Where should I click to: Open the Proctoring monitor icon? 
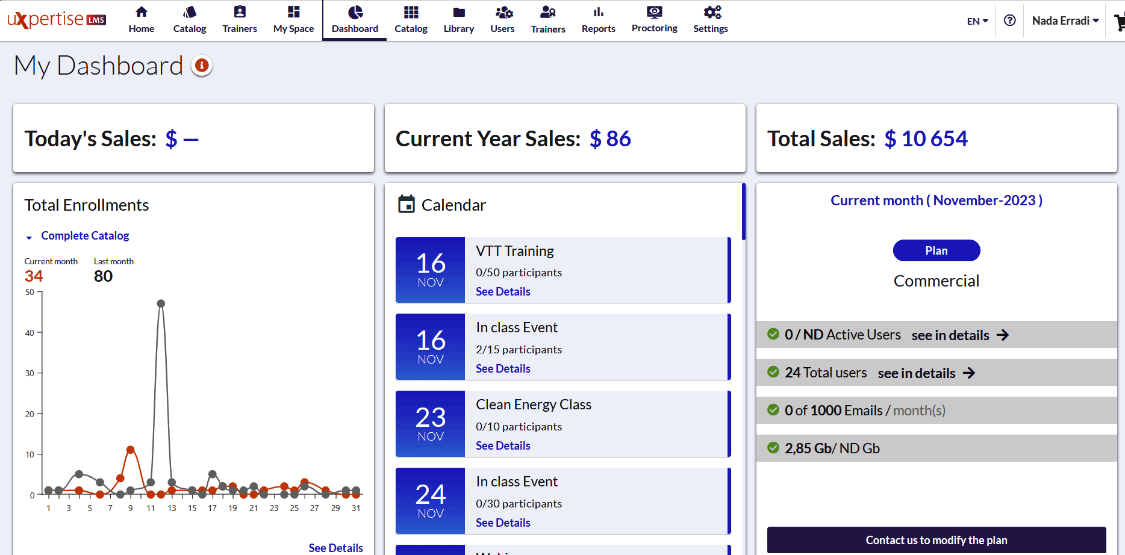click(655, 11)
